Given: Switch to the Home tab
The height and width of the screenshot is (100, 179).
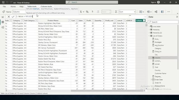Looking at the screenshot, I should (x=13, y=7).
